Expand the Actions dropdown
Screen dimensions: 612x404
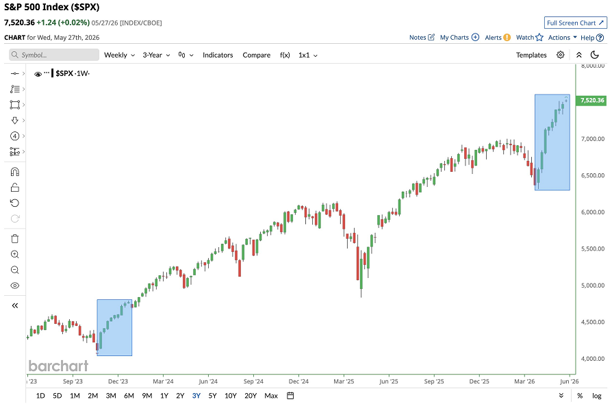tap(563, 38)
